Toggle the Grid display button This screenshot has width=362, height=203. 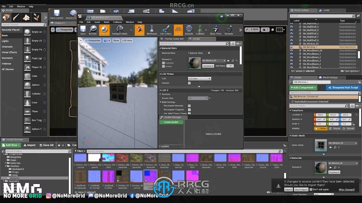tap(178, 30)
